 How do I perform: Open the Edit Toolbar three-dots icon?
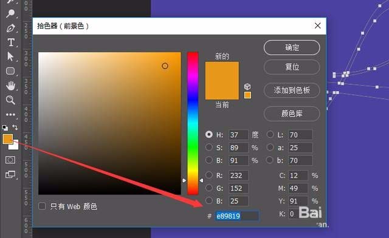10,115
